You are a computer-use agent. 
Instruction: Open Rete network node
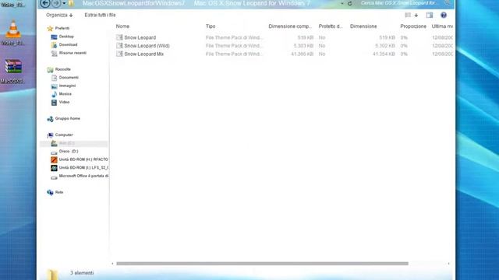[59, 192]
